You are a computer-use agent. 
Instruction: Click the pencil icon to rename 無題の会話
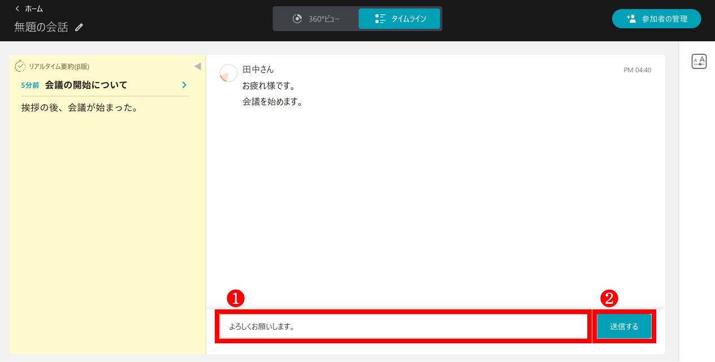point(79,27)
